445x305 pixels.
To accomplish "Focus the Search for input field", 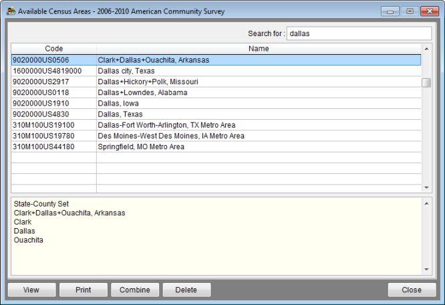I will (359, 33).
